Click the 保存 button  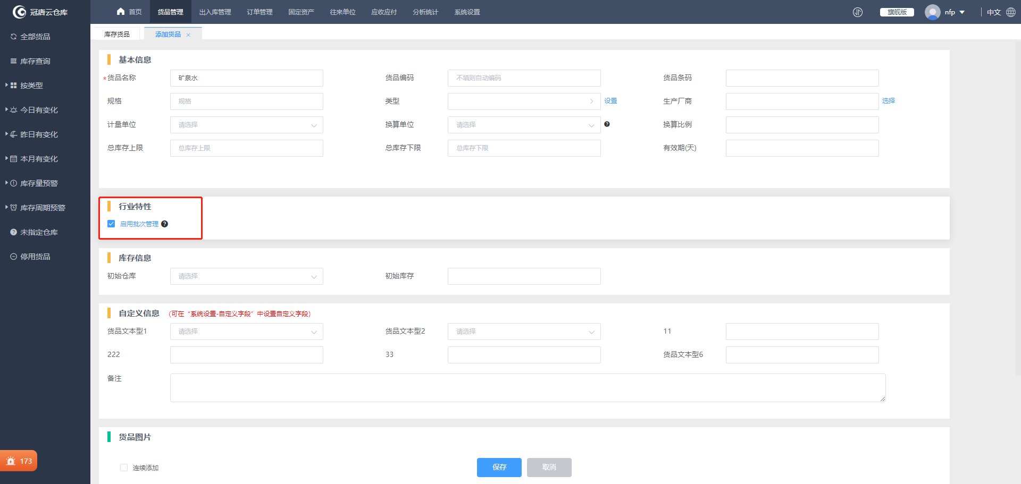pyautogui.click(x=499, y=468)
